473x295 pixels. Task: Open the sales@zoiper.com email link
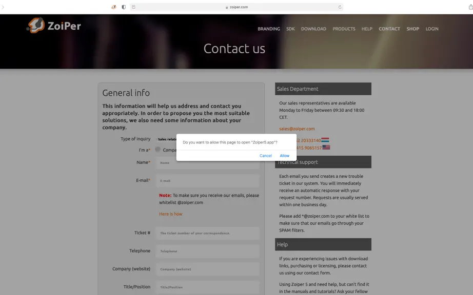pyautogui.click(x=297, y=129)
